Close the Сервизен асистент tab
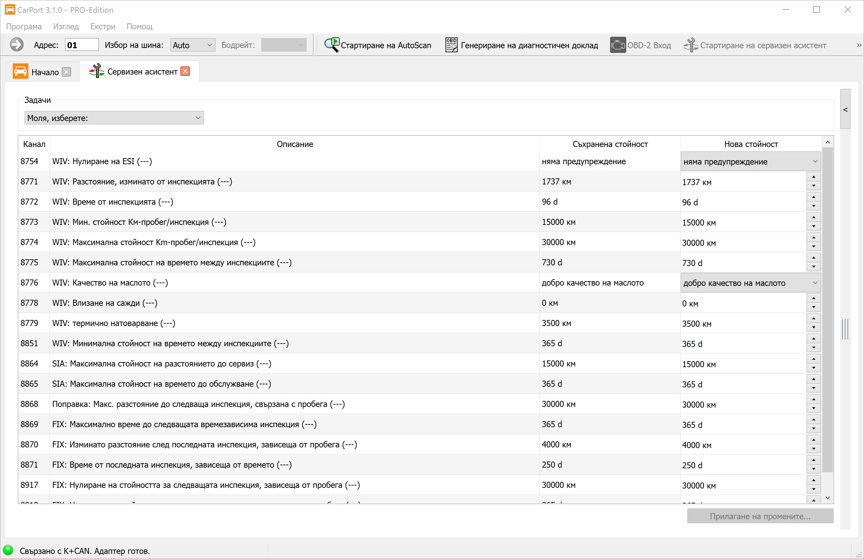The height and width of the screenshot is (559, 864). coord(185,71)
